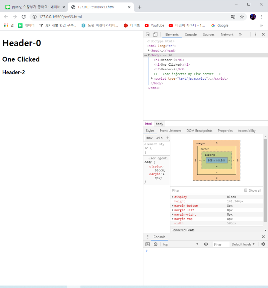The height and width of the screenshot is (288, 268).
Task: Select the inspect element tool in DevTools
Action: click(148, 34)
